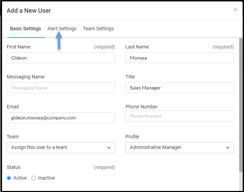
Task: Open the Team dropdown to assign a team
Action: pyautogui.click(x=61, y=148)
